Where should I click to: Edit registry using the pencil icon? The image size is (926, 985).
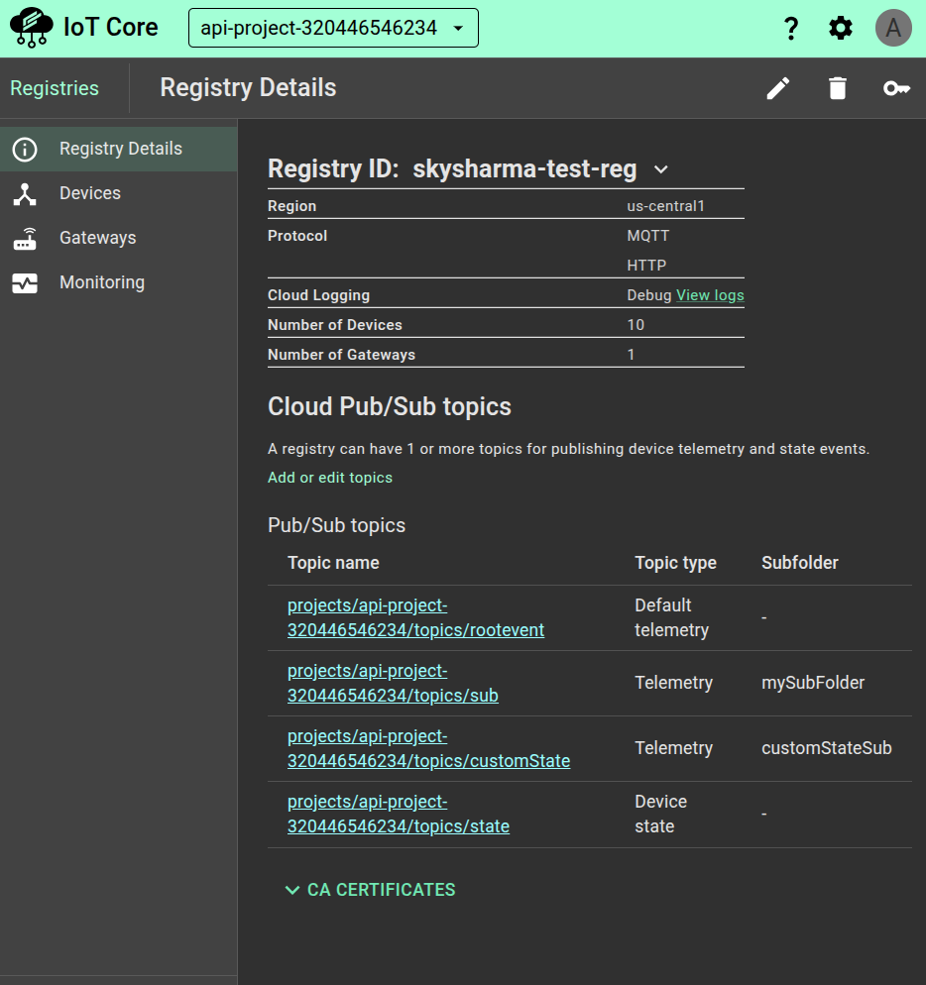coord(778,88)
